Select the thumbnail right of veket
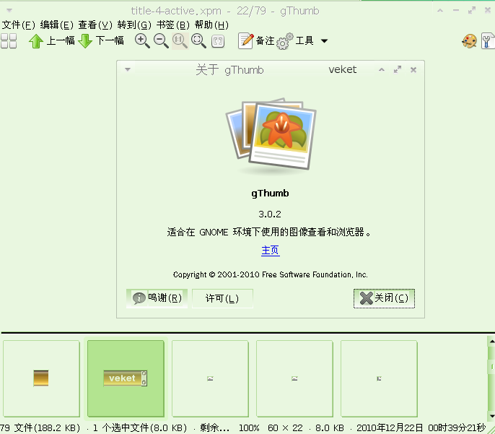Screen dimensions: 495x434 pos(210,378)
